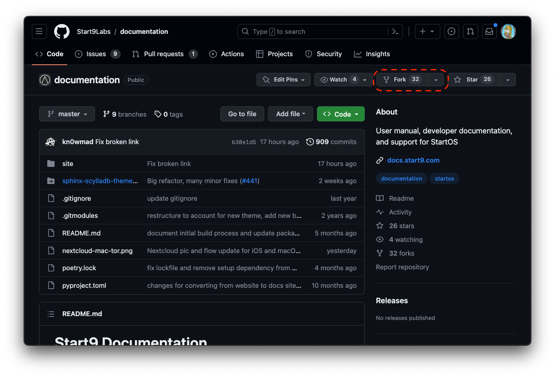This screenshot has width=555, height=377.
Task: Open the commit history clock icon
Action: coord(310,142)
